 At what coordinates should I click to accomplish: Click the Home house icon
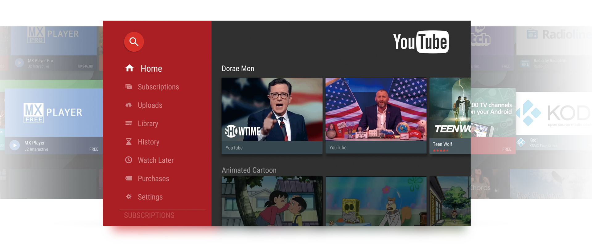pos(129,68)
